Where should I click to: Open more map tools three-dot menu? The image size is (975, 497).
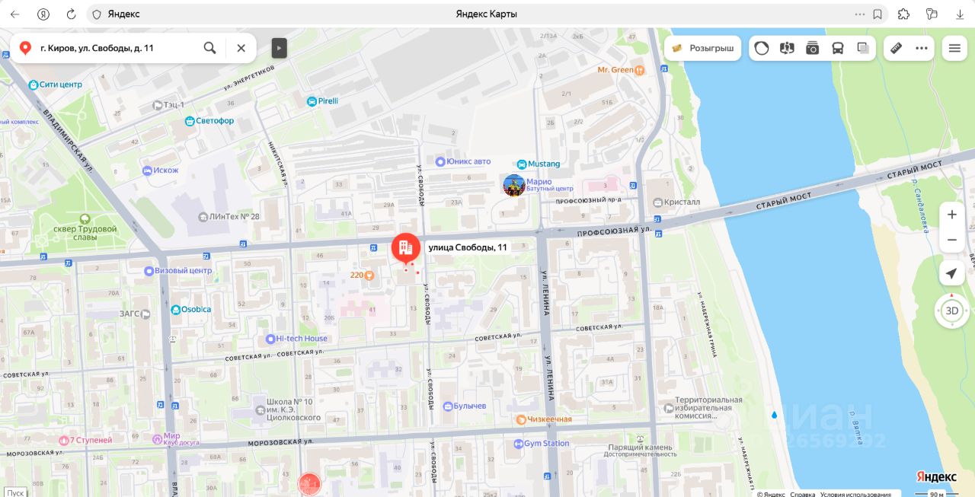click(x=922, y=48)
